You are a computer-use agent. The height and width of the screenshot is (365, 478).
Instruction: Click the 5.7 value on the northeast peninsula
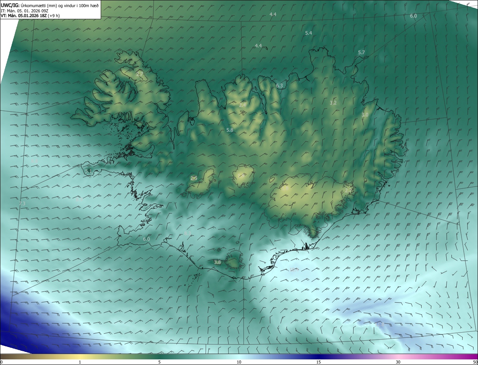tap(361, 52)
